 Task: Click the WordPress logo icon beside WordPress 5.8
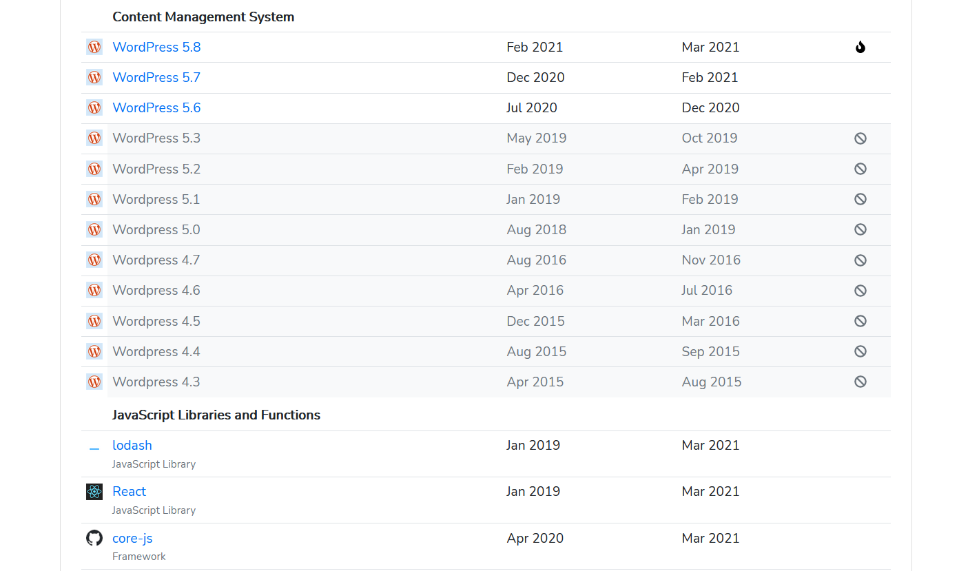[94, 47]
